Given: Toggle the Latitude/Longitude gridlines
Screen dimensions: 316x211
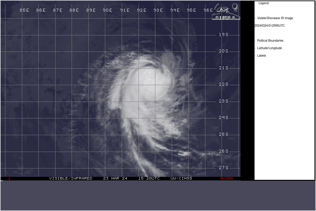Looking at the screenshot, I should pyautogui.click(x=269, y=48).
